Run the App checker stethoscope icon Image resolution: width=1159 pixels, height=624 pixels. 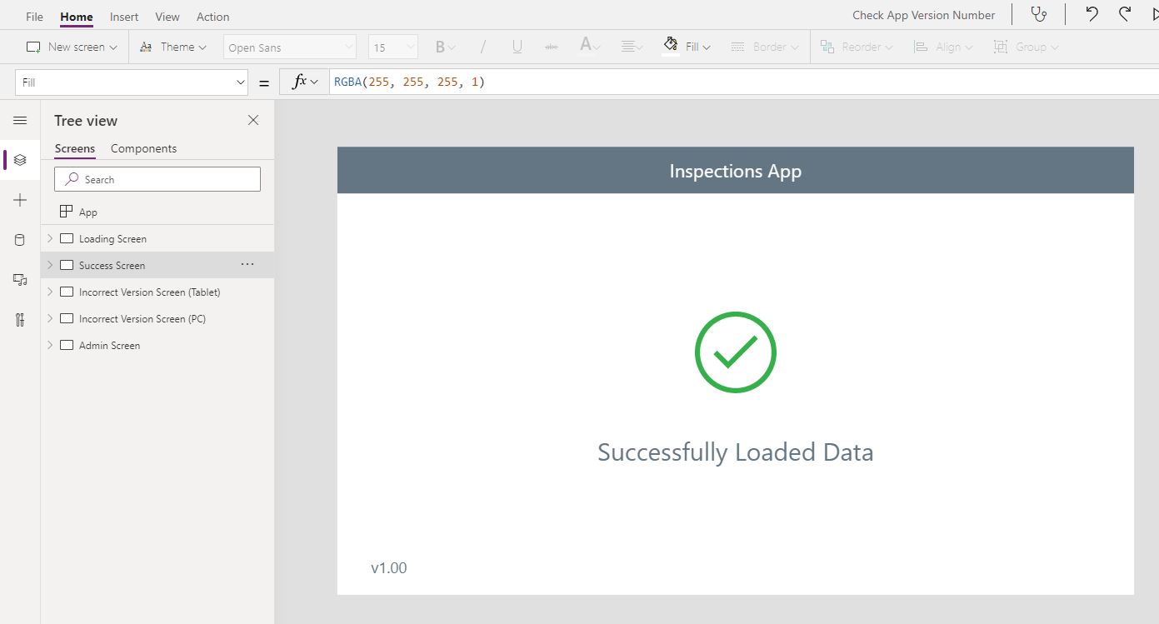[1039, 14]
